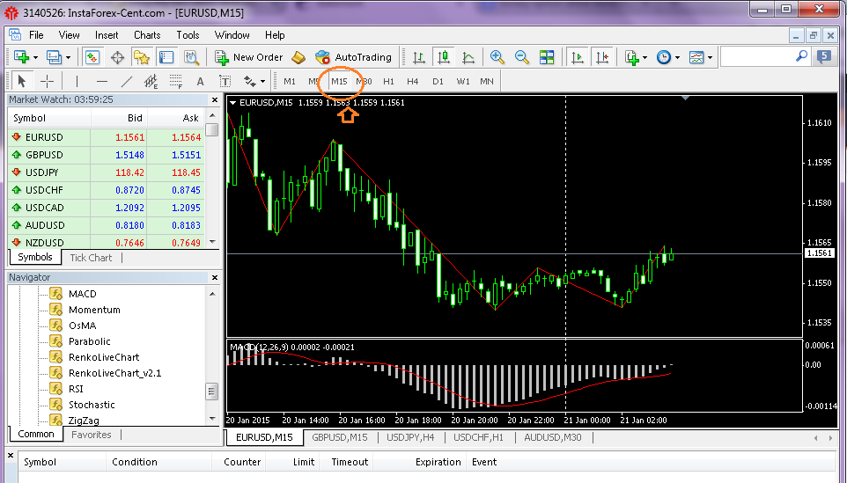Select the Text Label T tool
The image size is (847, 483).
[x=225, y=82]
